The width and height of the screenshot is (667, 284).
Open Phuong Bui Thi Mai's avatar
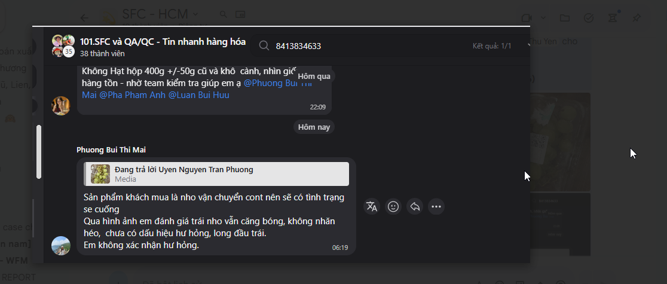point(61,246)
